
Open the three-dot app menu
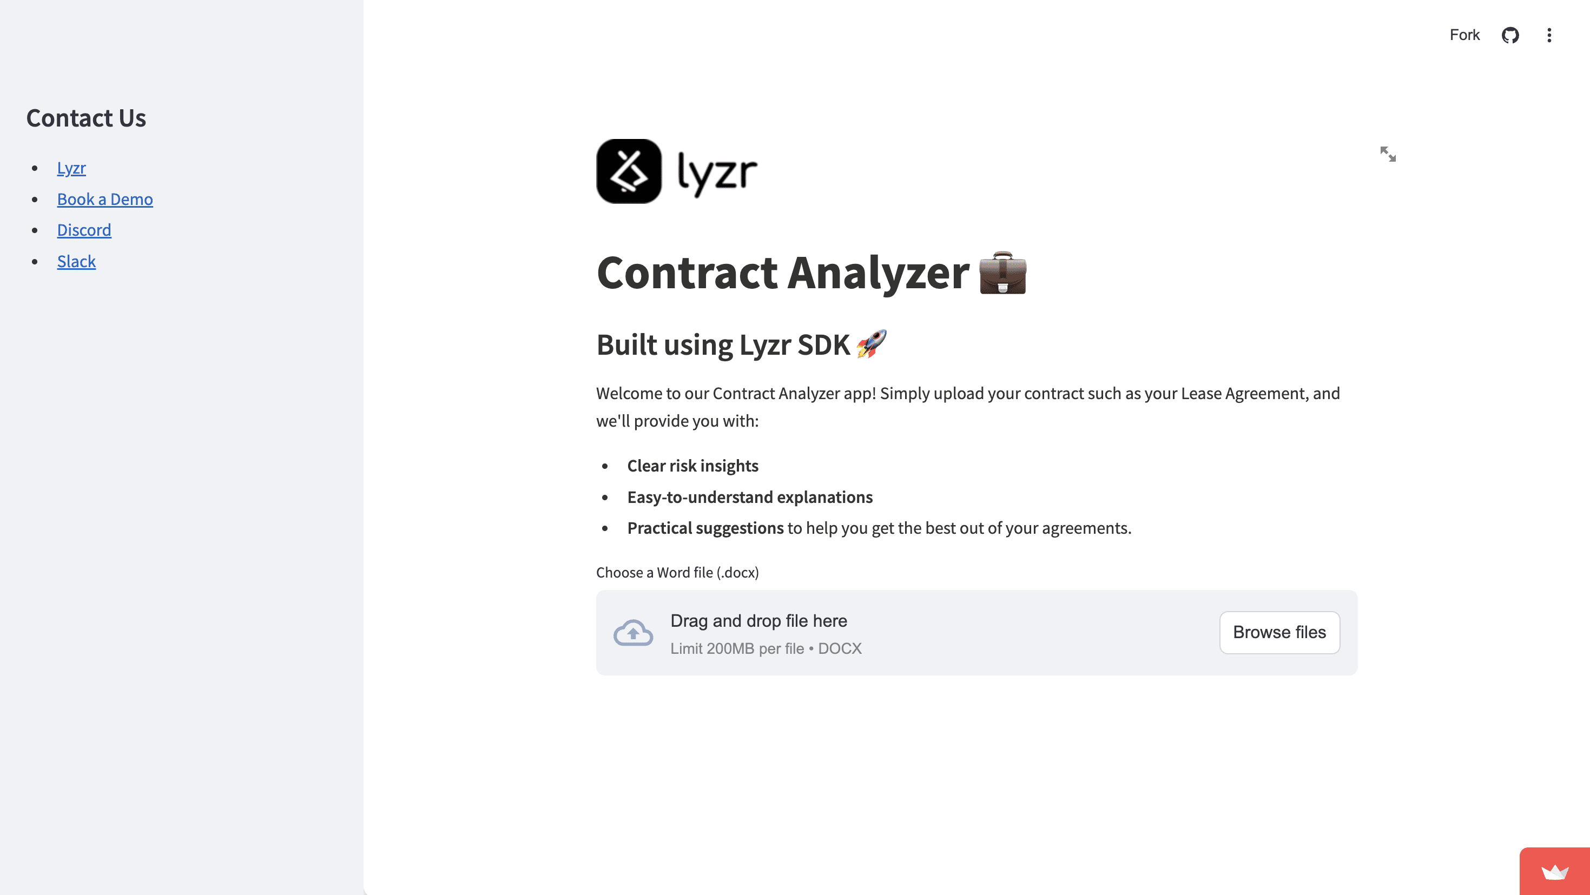[1549, 35]
